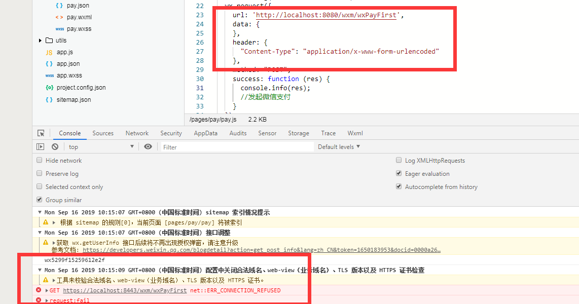Open sitemap.json file

(x=74, y=100)
